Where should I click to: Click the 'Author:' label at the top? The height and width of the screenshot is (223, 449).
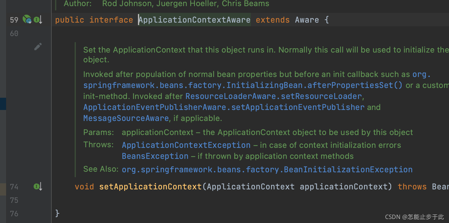78,4
